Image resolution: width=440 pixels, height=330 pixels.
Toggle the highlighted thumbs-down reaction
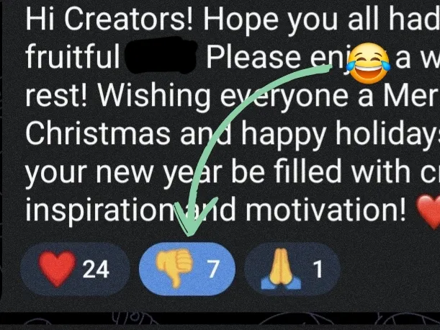(x=187, y=269)
